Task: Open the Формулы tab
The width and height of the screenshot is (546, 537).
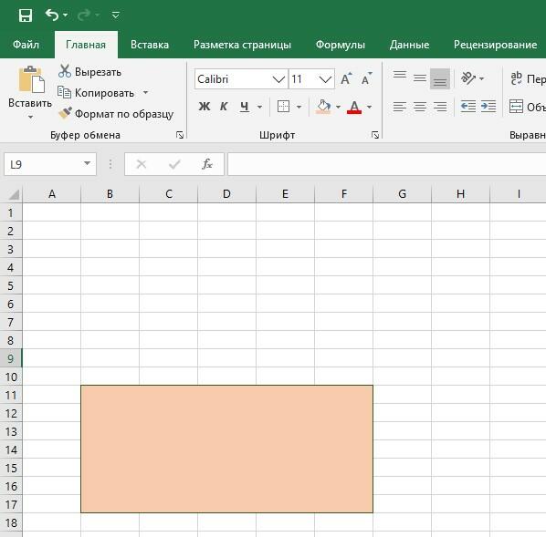Action: 341,45
